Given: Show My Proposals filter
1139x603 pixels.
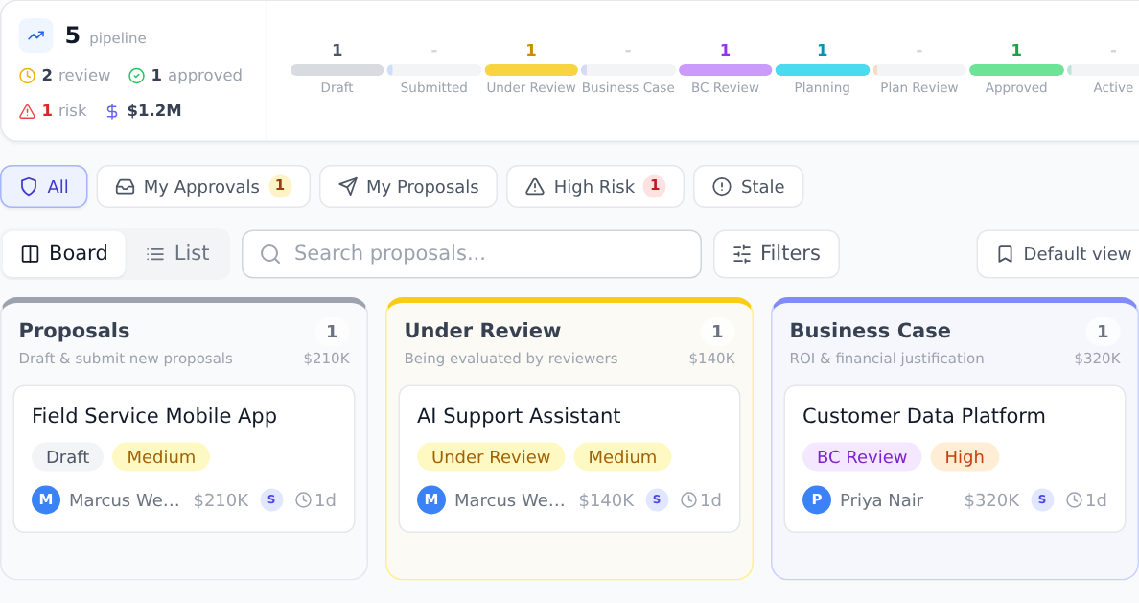Looking at the screenshot, I should [x=408, y=187].
